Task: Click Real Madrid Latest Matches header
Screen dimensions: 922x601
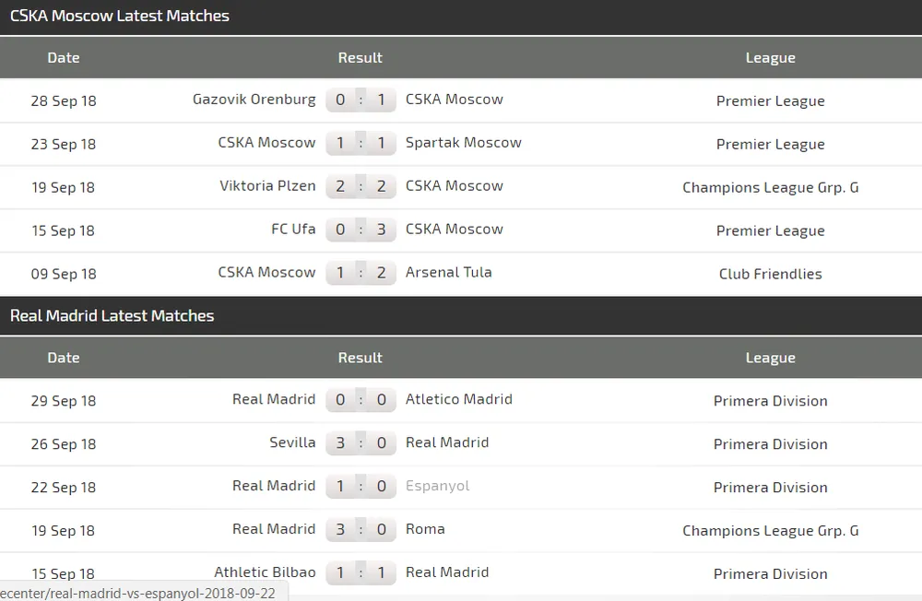Action: pyautogui.click(x=112, y=316)
